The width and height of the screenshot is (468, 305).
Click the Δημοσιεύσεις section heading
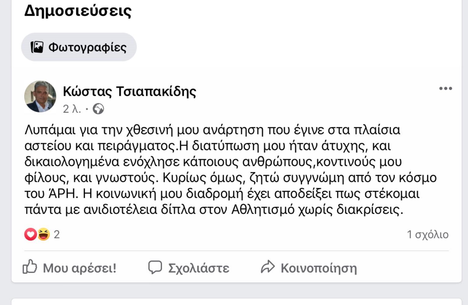click(x=78, y=11)
